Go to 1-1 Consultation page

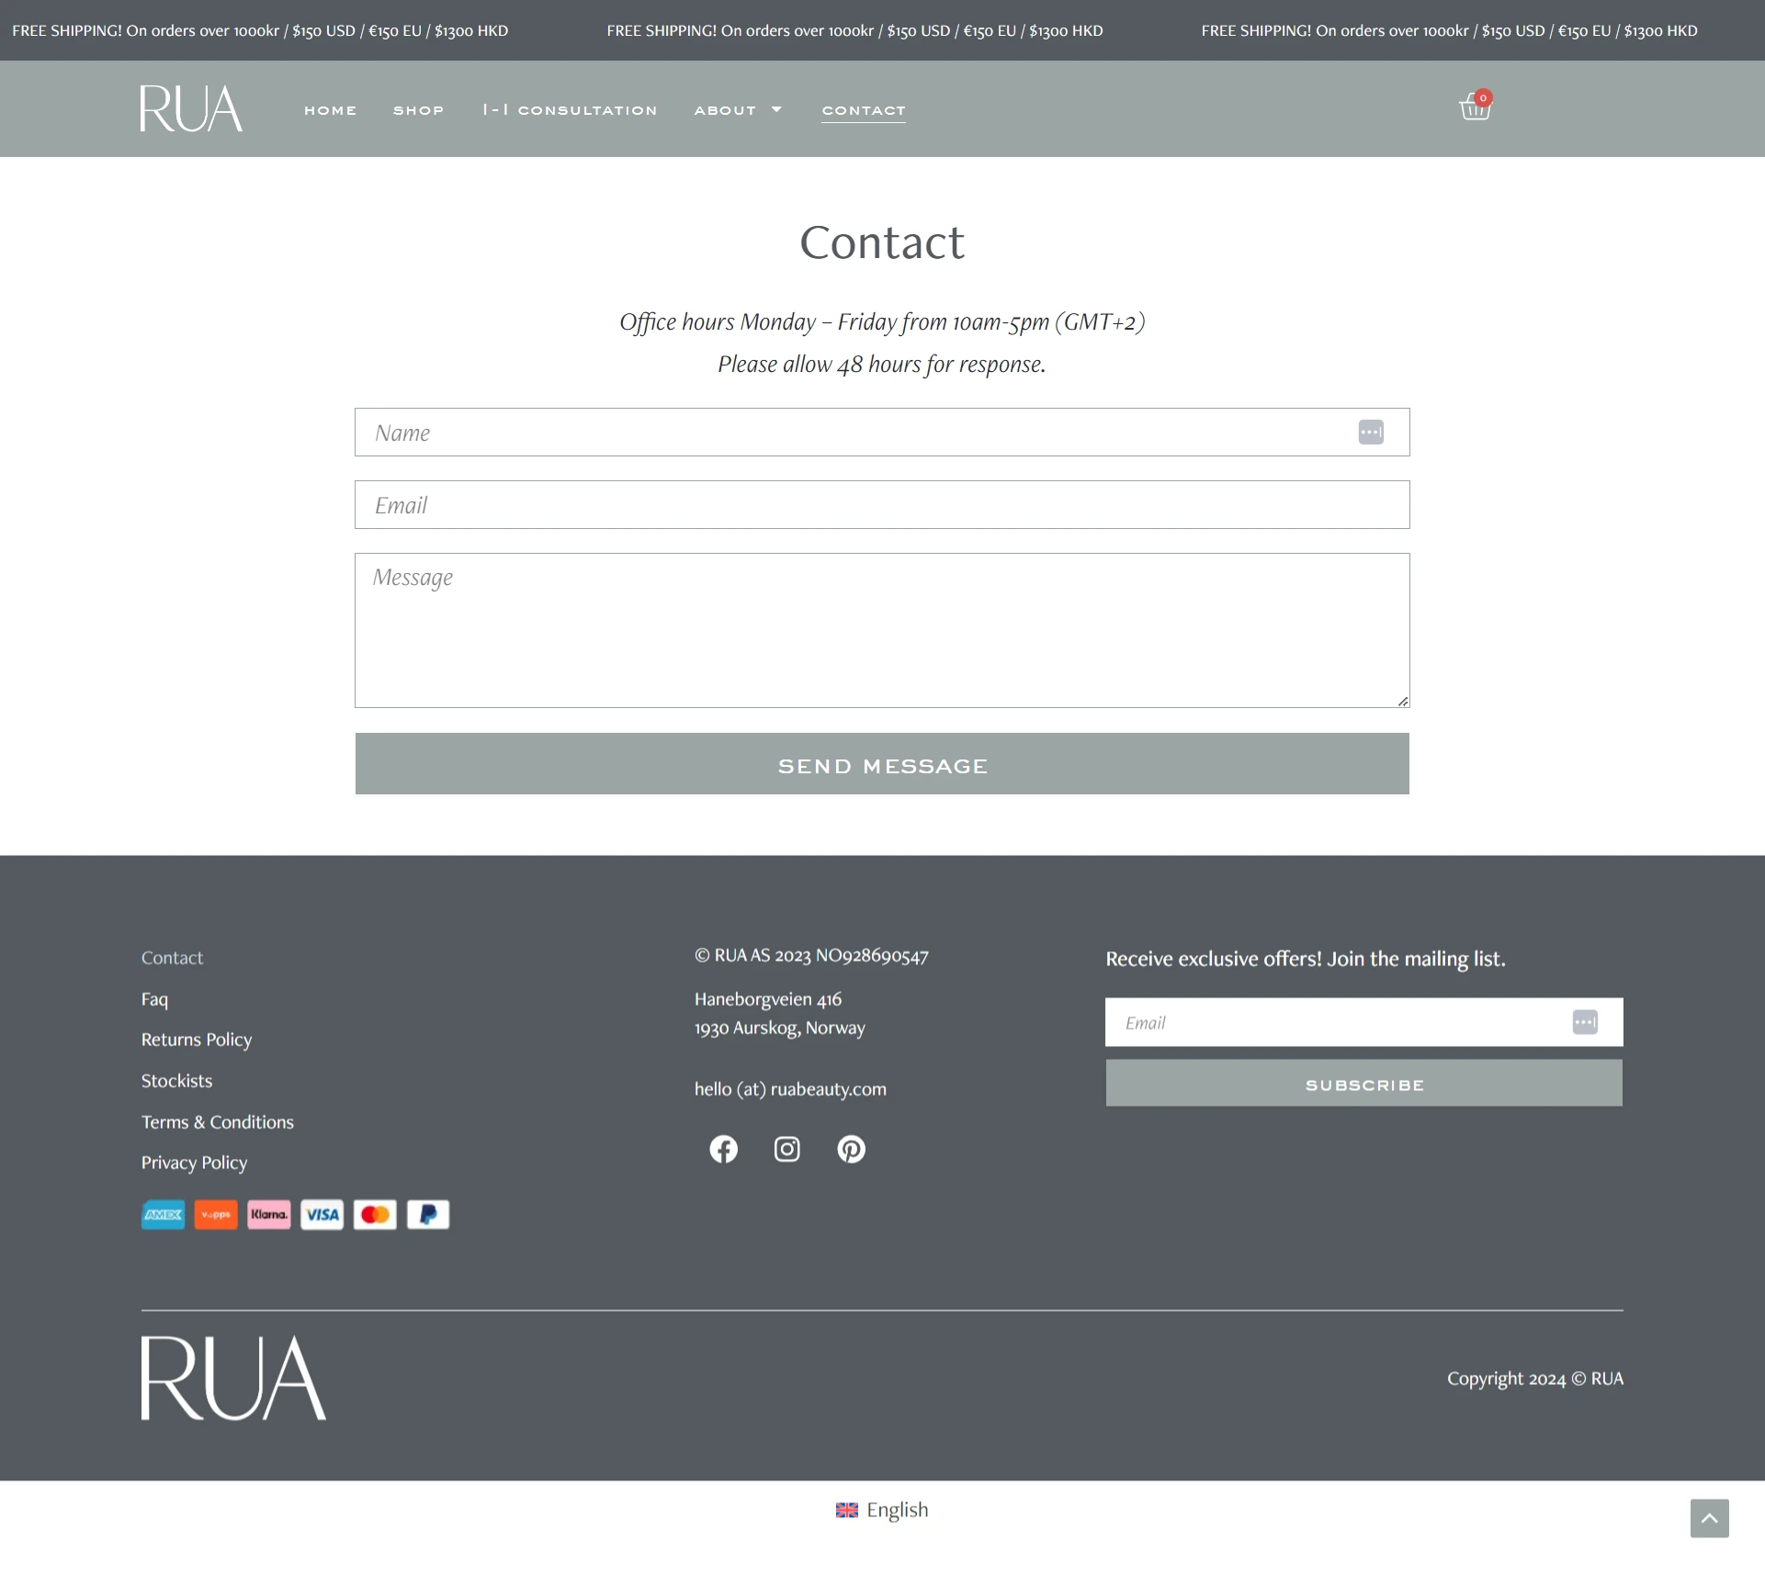point(570,110)
